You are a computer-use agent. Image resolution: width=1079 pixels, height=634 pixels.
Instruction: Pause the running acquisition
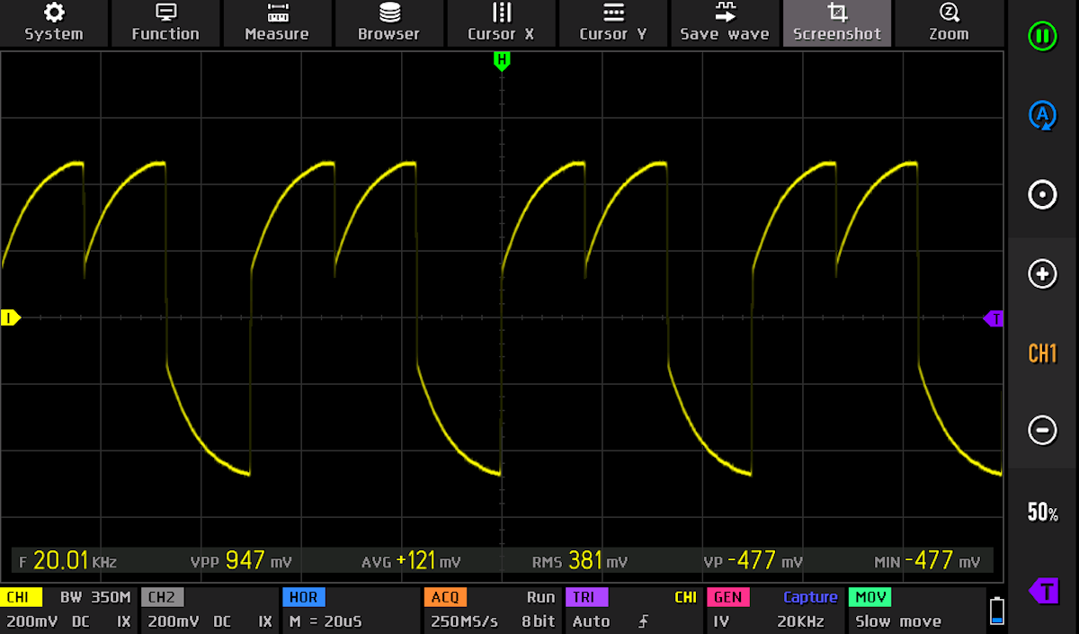(1042, 37)
